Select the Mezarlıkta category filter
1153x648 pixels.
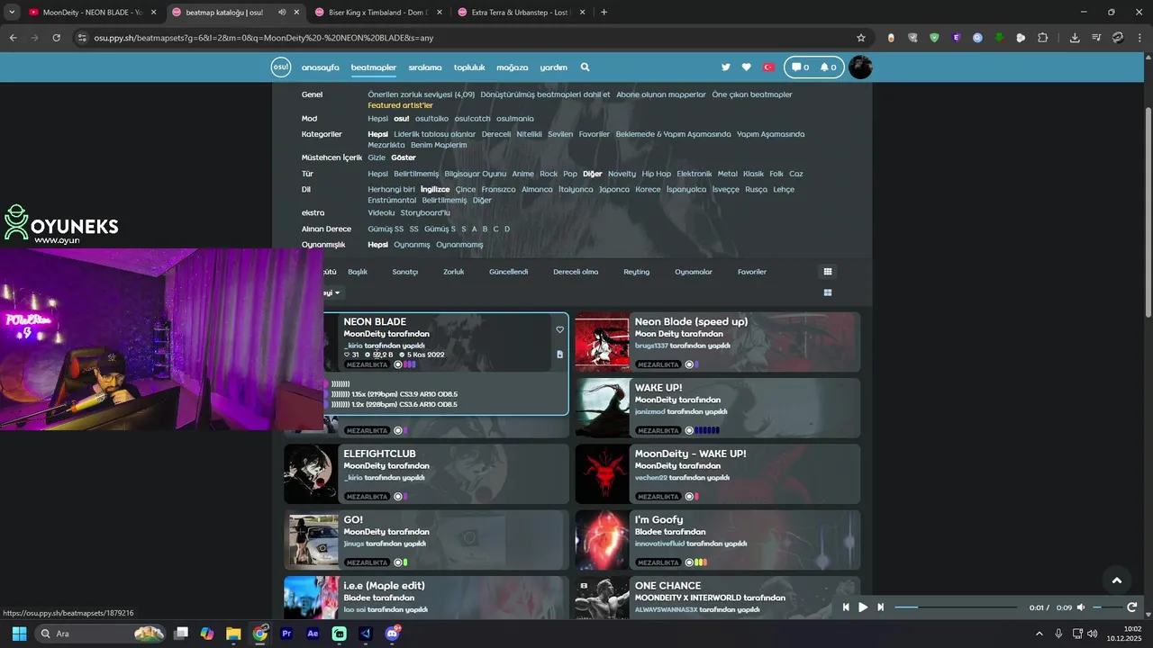click(x=386, y=145)
